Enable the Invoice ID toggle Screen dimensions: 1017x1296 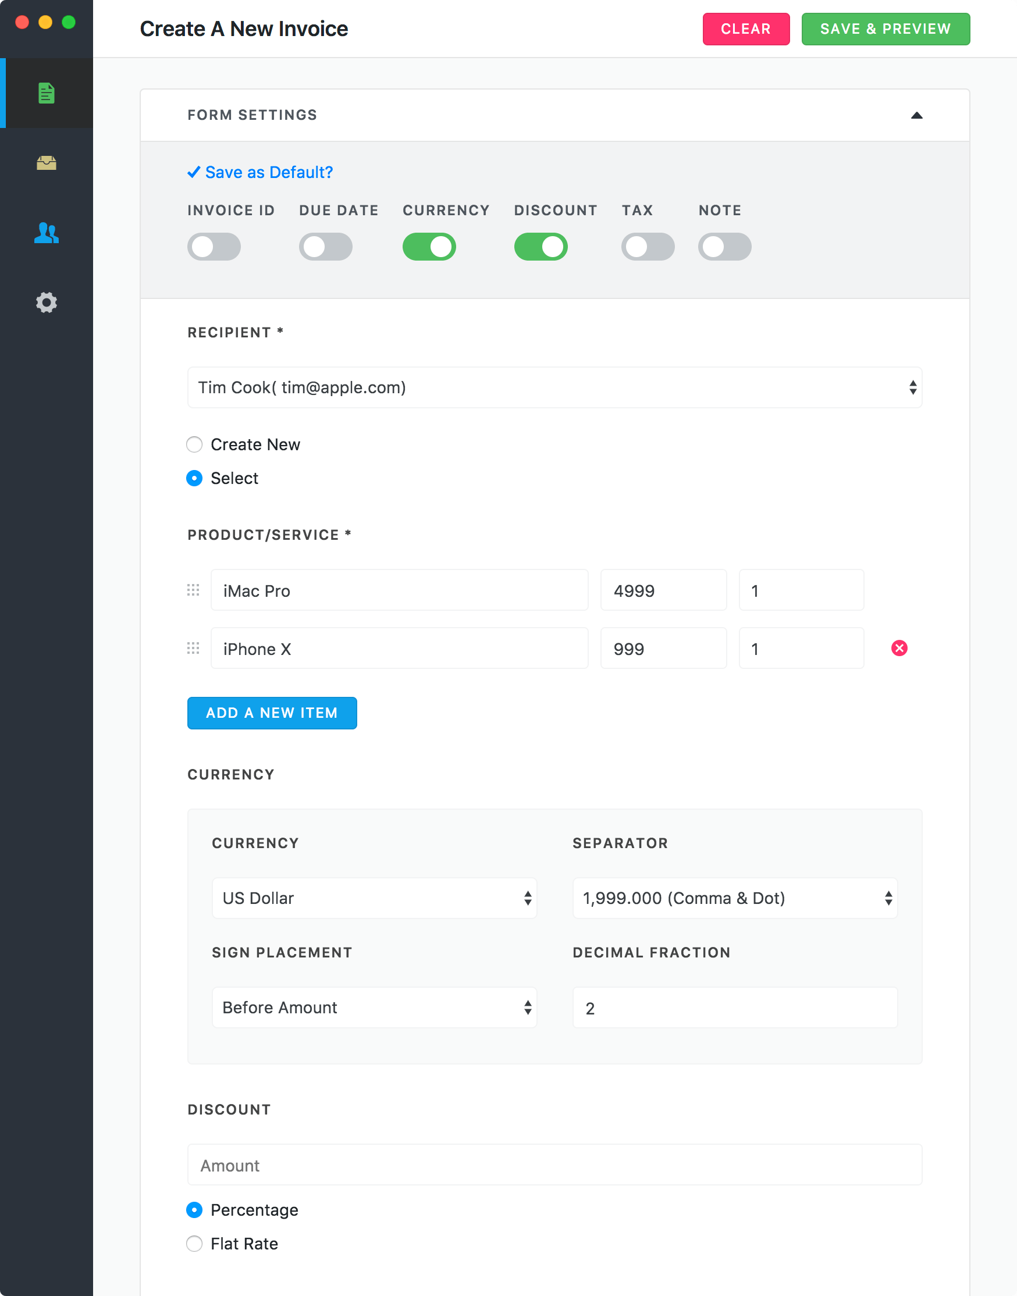coord(214,247)
